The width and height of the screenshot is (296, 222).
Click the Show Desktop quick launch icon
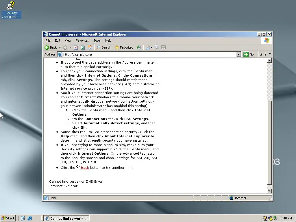[x=23, y=219]
